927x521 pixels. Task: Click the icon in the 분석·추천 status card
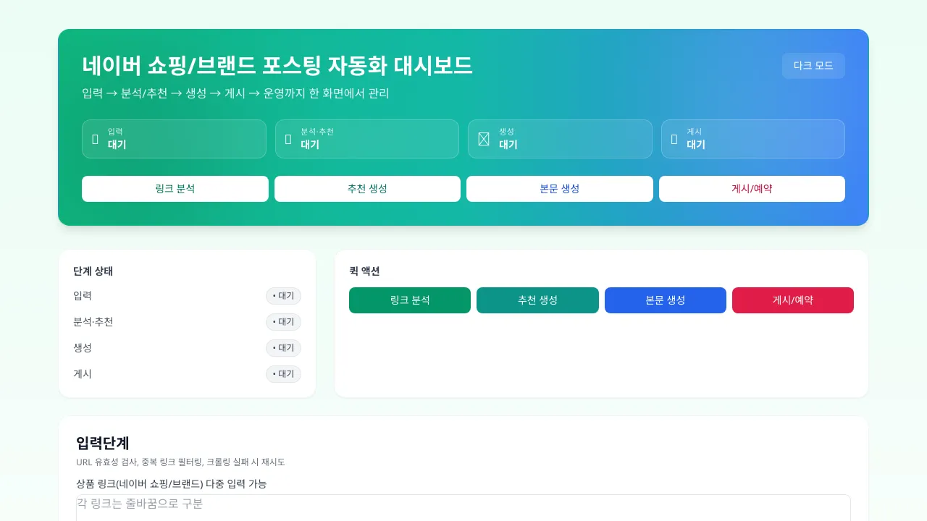(x=288, y=139)
